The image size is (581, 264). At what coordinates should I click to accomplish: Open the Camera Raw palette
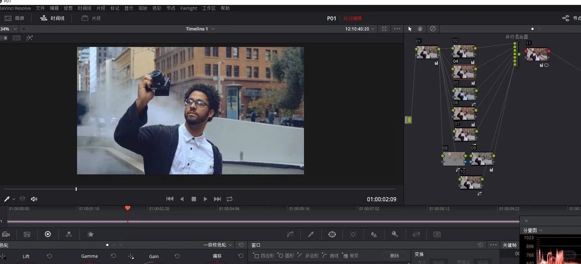(x=6, y=234)
